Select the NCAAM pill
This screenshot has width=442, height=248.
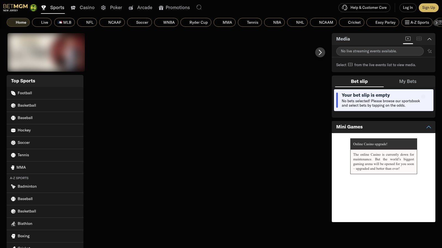pos(323,22)
